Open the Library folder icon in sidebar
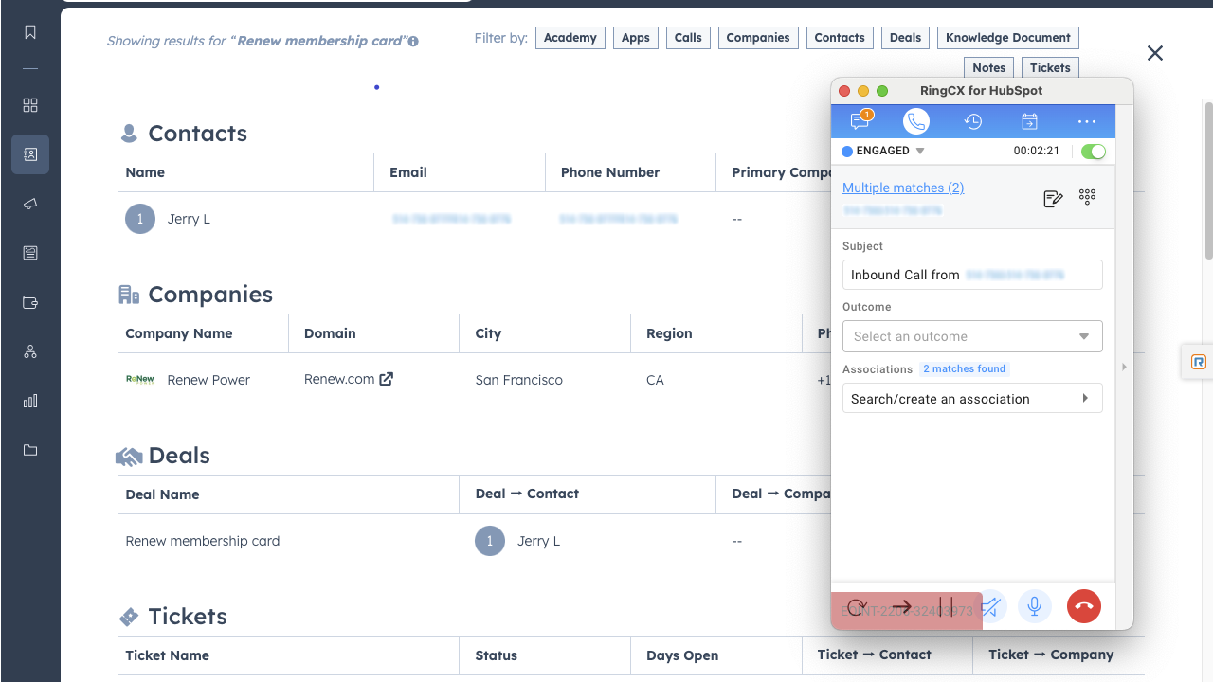 (x=30, y=450)
